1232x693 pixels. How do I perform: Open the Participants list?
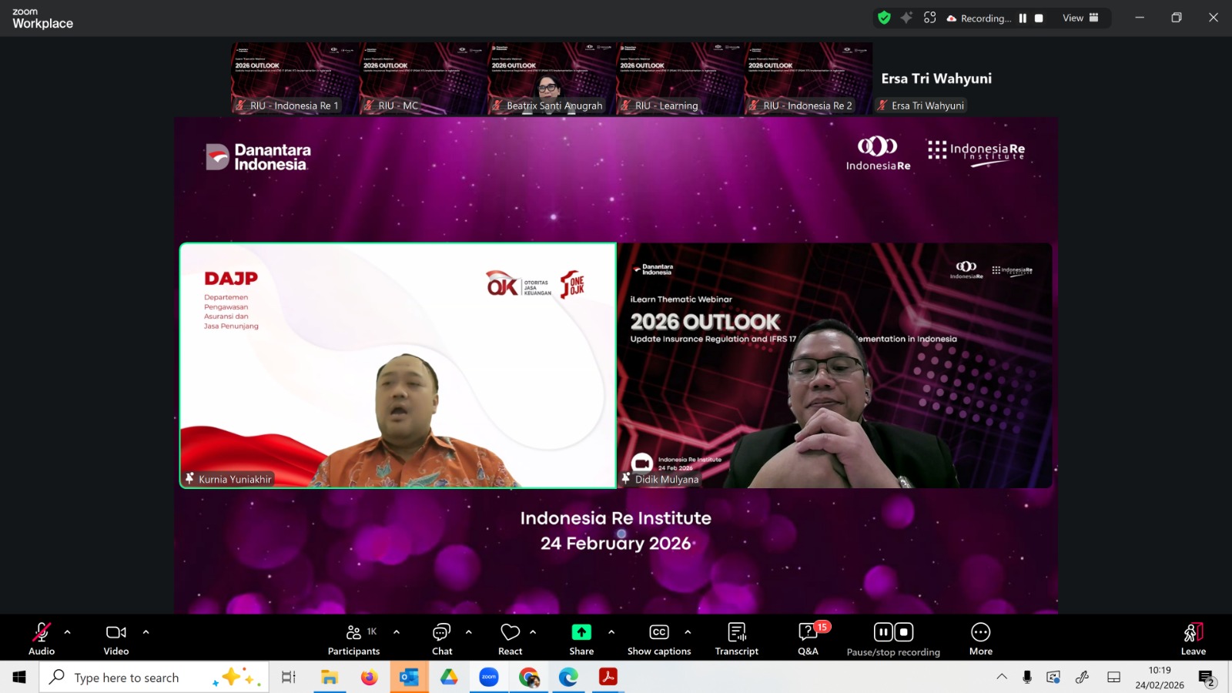[x=353, y=639]
